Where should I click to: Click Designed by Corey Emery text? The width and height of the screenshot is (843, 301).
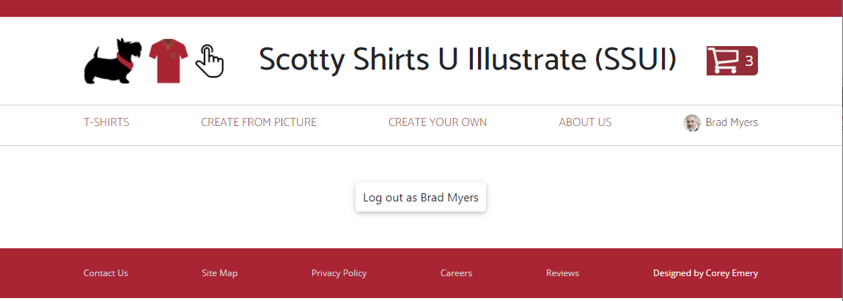click(x=705, y=273)
